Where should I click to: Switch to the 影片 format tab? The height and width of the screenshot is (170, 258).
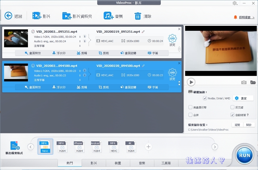coord(94,163)
